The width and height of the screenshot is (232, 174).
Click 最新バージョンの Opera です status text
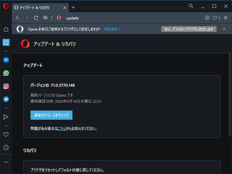click(x=52, y=95)
